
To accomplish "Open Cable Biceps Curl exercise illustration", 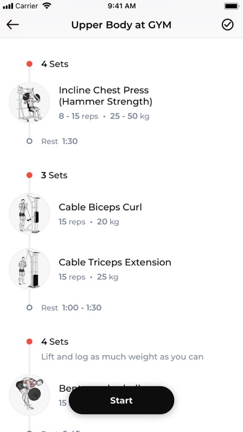I will [30, 214].
